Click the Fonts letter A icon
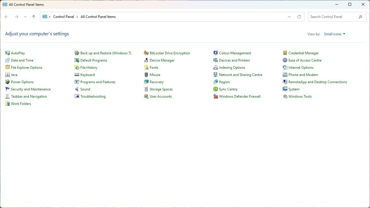The width and height of the screenshot is (370, 208). 146,68
